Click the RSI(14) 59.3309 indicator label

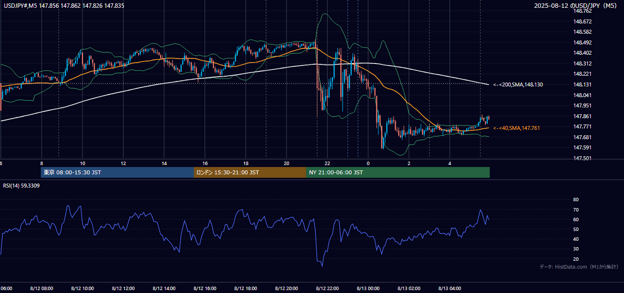21,186
